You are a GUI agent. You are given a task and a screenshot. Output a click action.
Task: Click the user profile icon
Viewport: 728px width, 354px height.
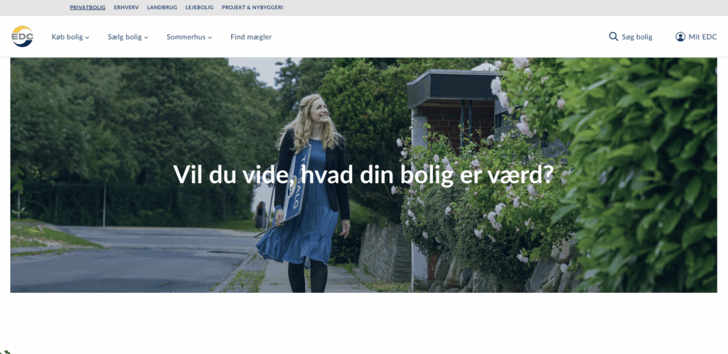[680, 37]
